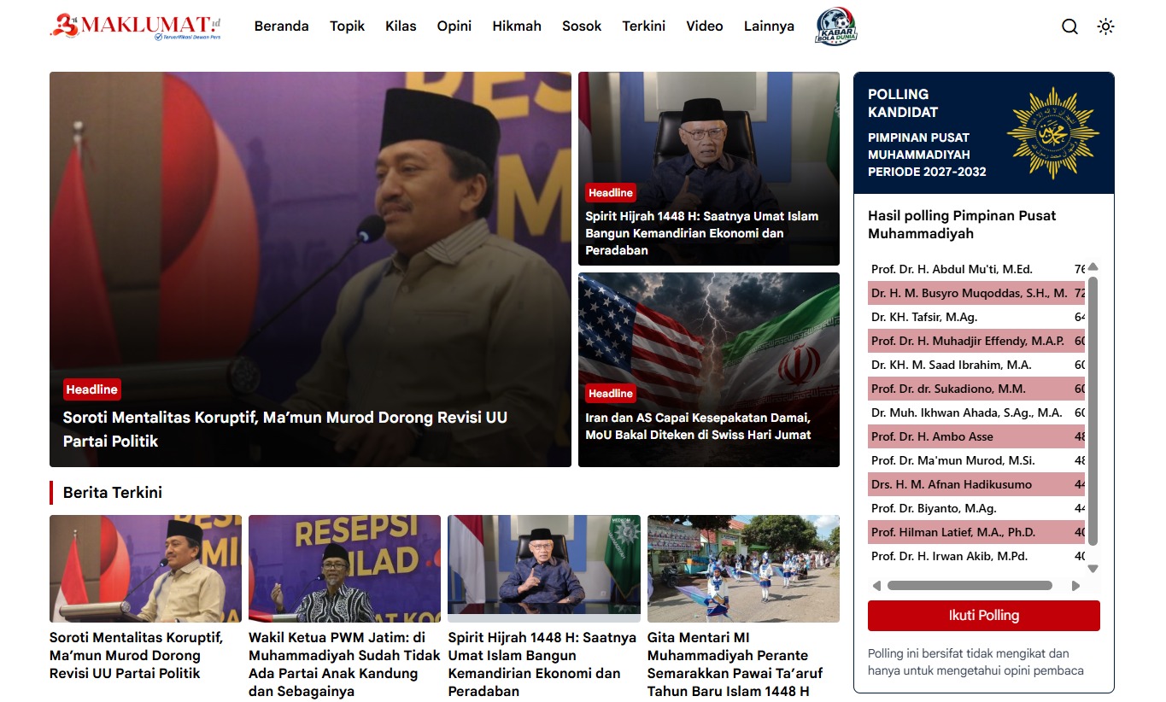1166x702 pixels.
Task: Click the polling vertical scrollbar thumb
Action: coord(1093,411)
